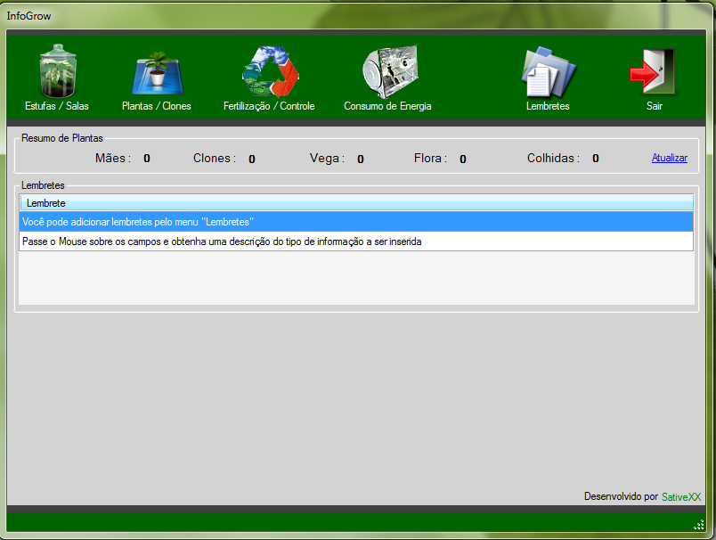
Task: Open Estufas / Salas jar icon
Action: click(58, 70)
